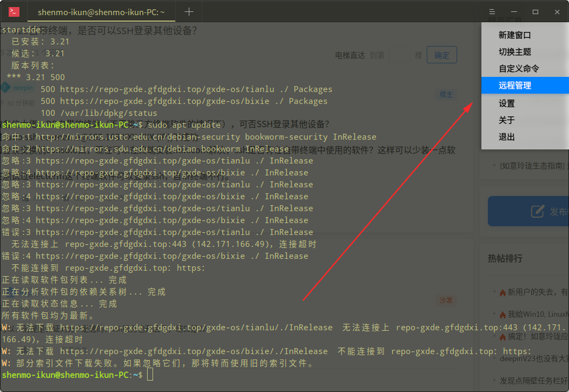Choose 新建窗口 from the menu

[x=525, y=35]
